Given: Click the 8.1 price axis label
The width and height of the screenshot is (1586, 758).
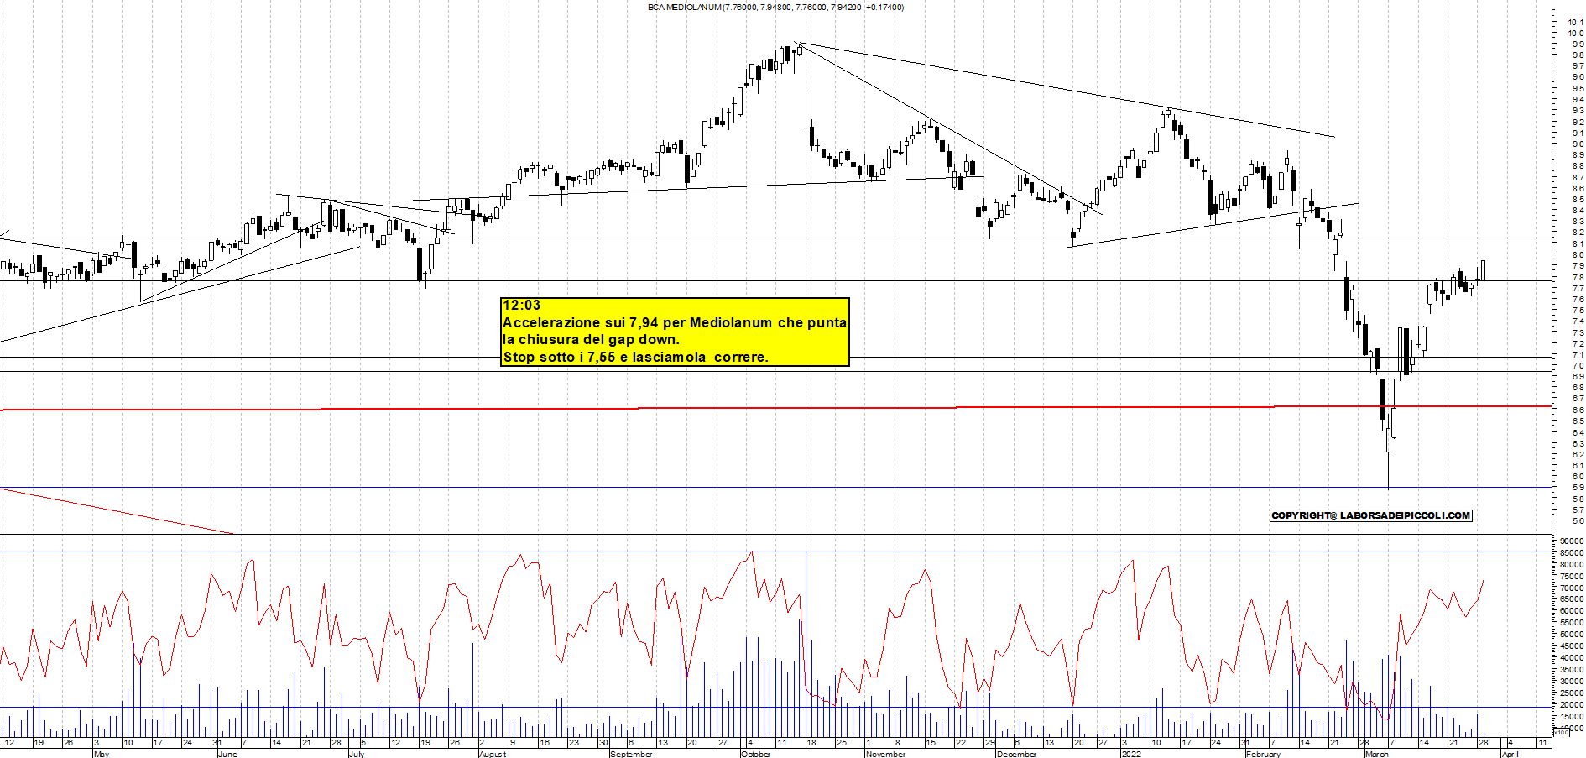Looking at the screenshot, I should [1578, 244].
